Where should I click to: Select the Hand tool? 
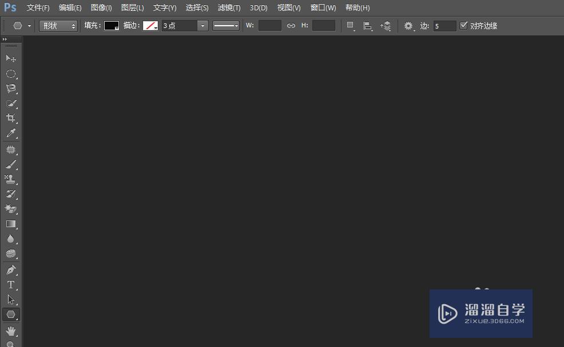pyautogui.click(x=11, y=330)
